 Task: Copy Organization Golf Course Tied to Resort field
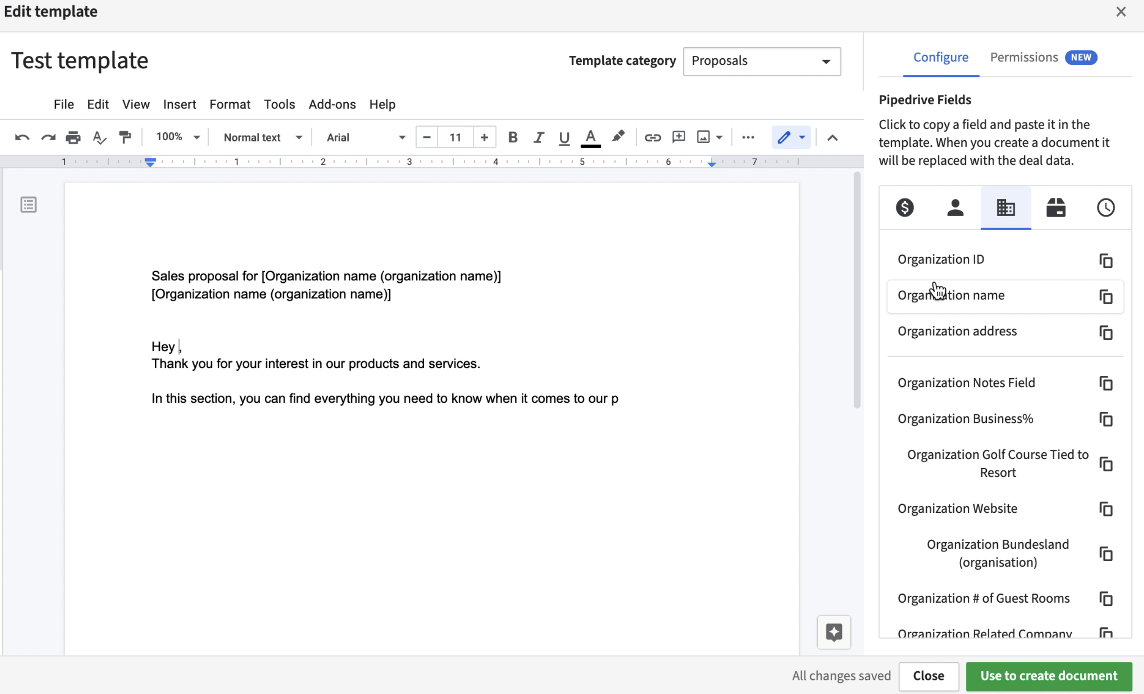tap(1106, 464)
